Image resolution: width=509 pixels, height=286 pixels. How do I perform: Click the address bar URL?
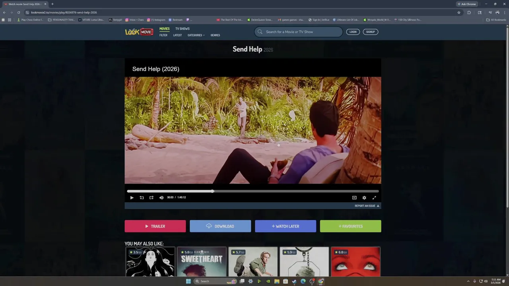coord(64,12)
